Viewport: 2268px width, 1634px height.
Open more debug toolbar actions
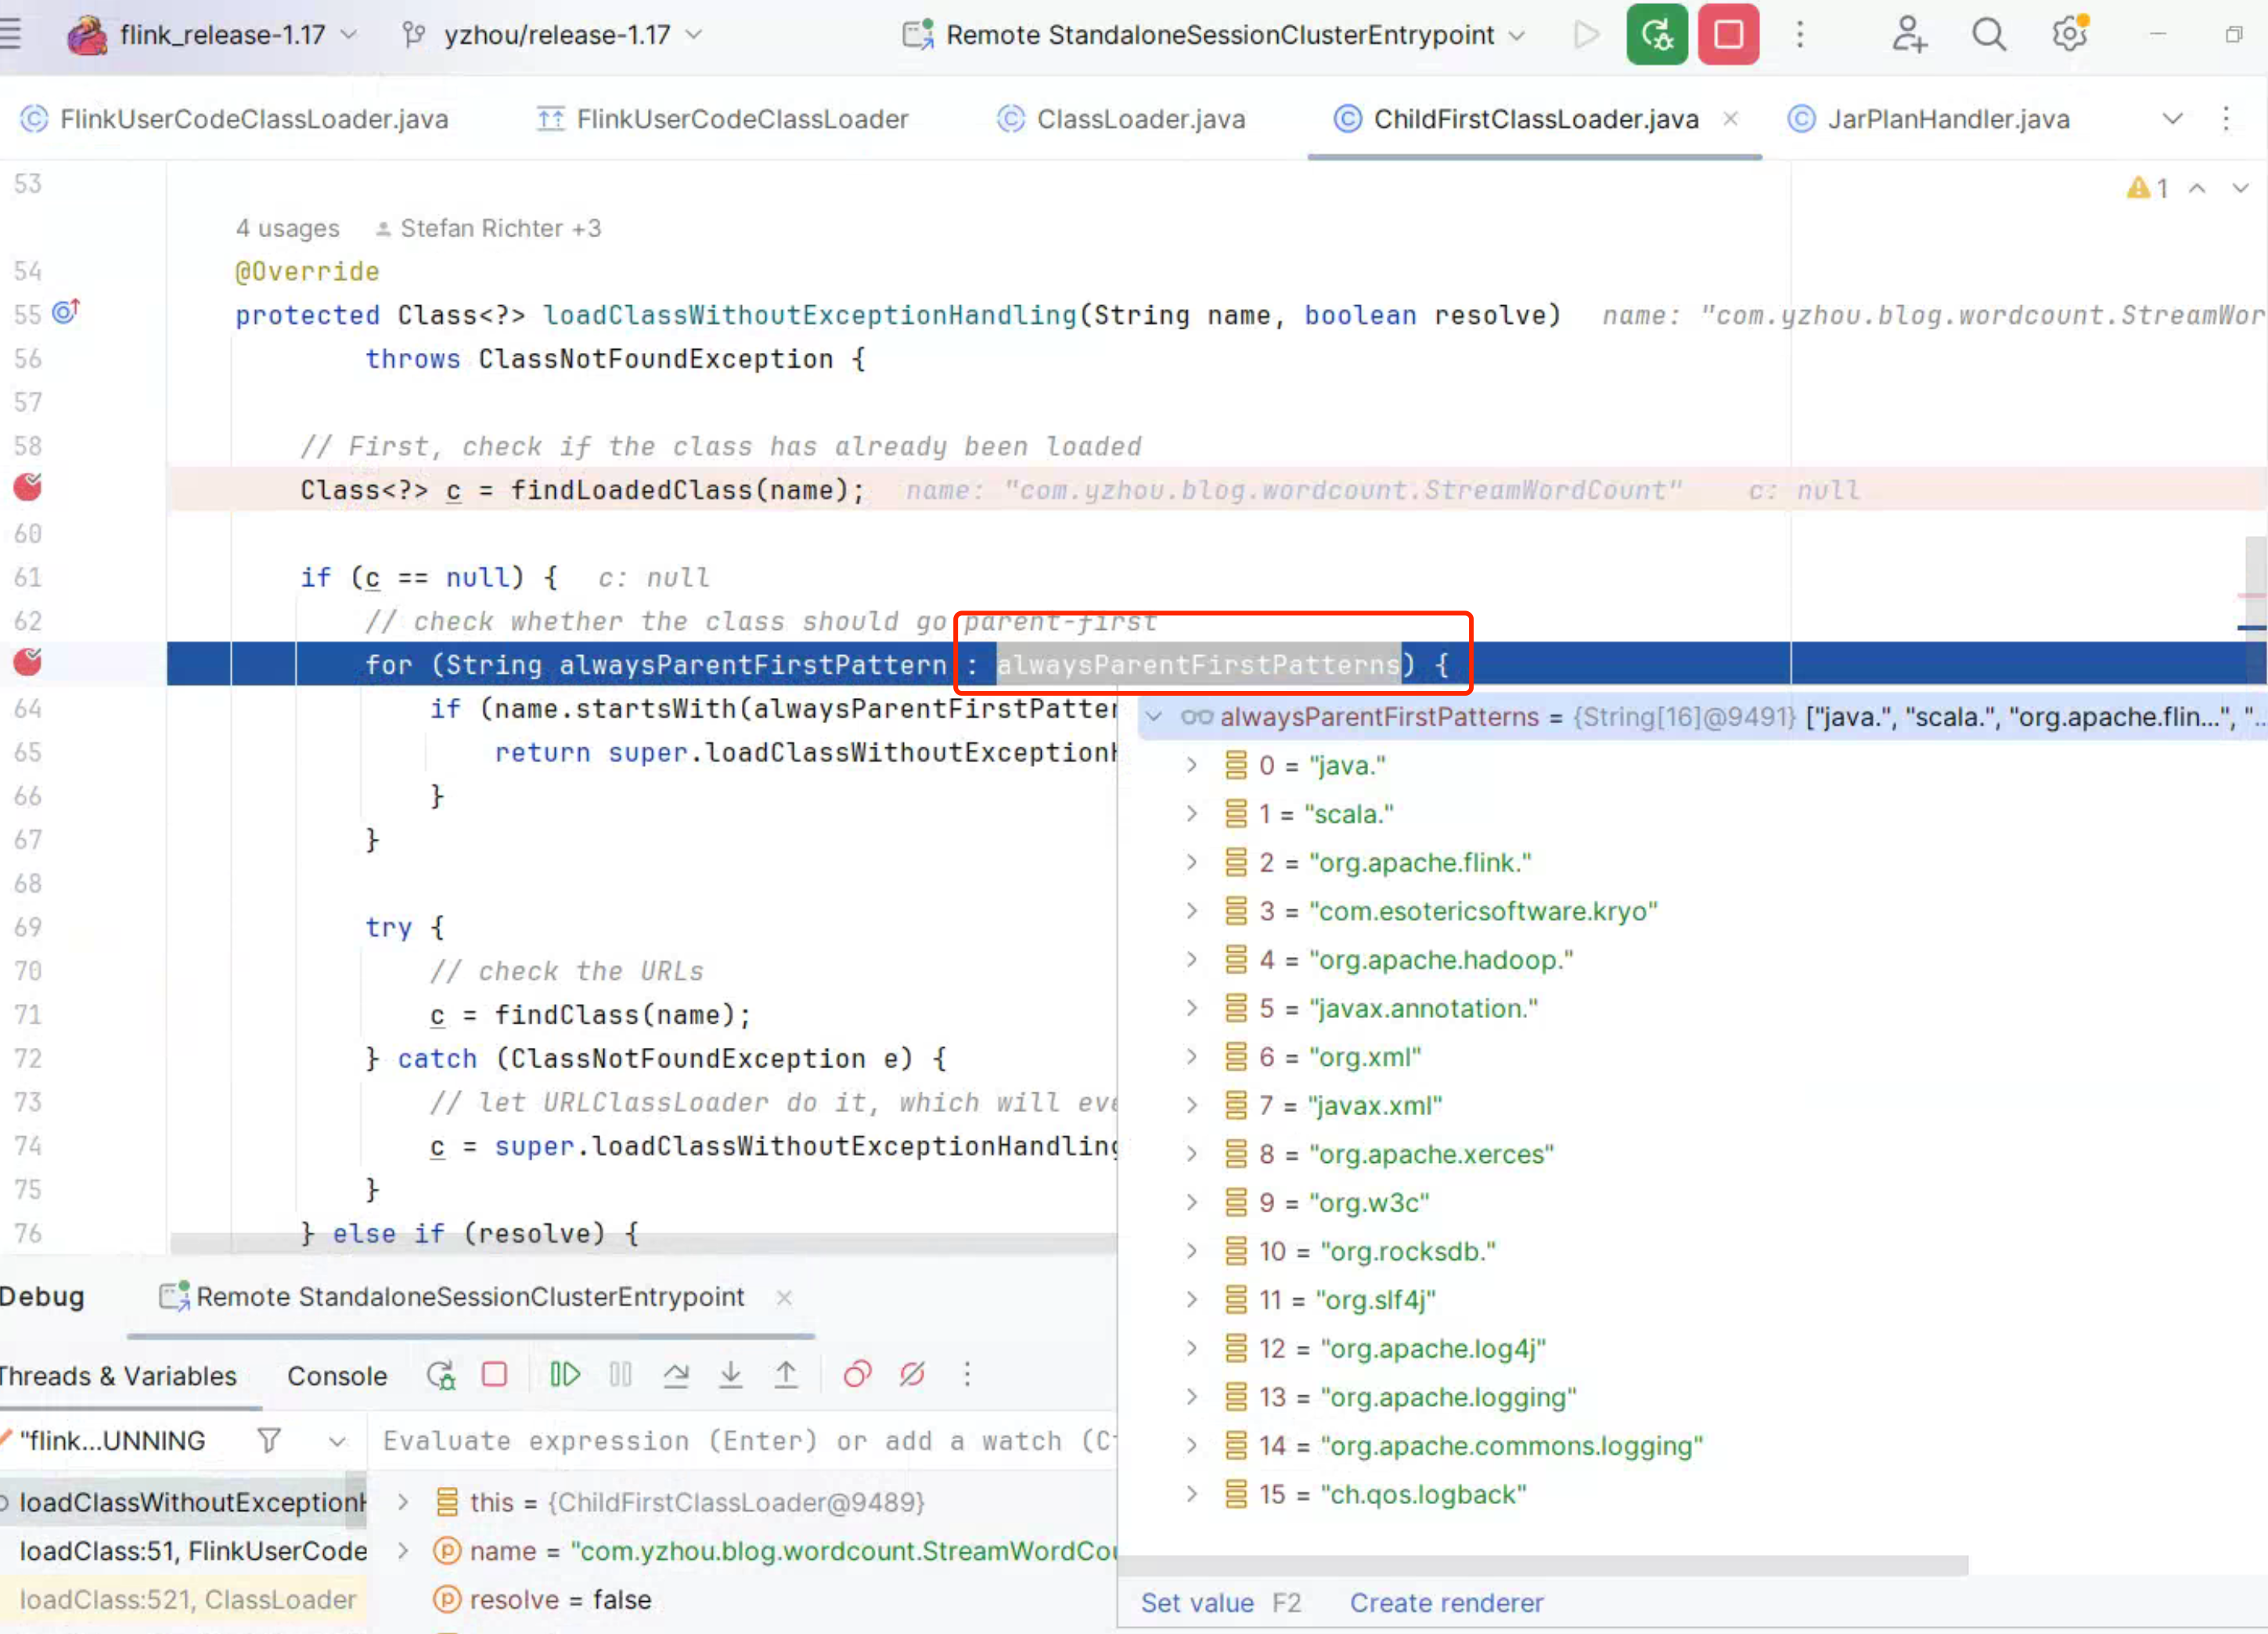tap(967, 1375)
